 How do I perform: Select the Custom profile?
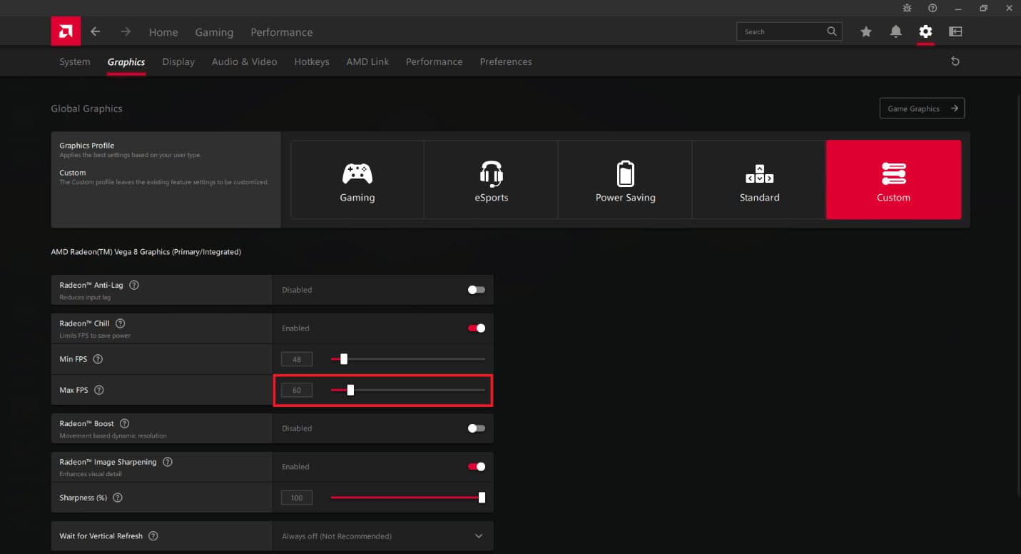[x=893, y=179]
